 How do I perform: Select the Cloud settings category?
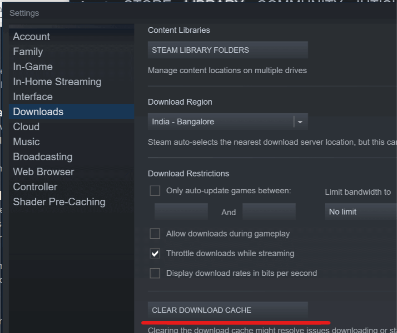(x=26, y=126)
